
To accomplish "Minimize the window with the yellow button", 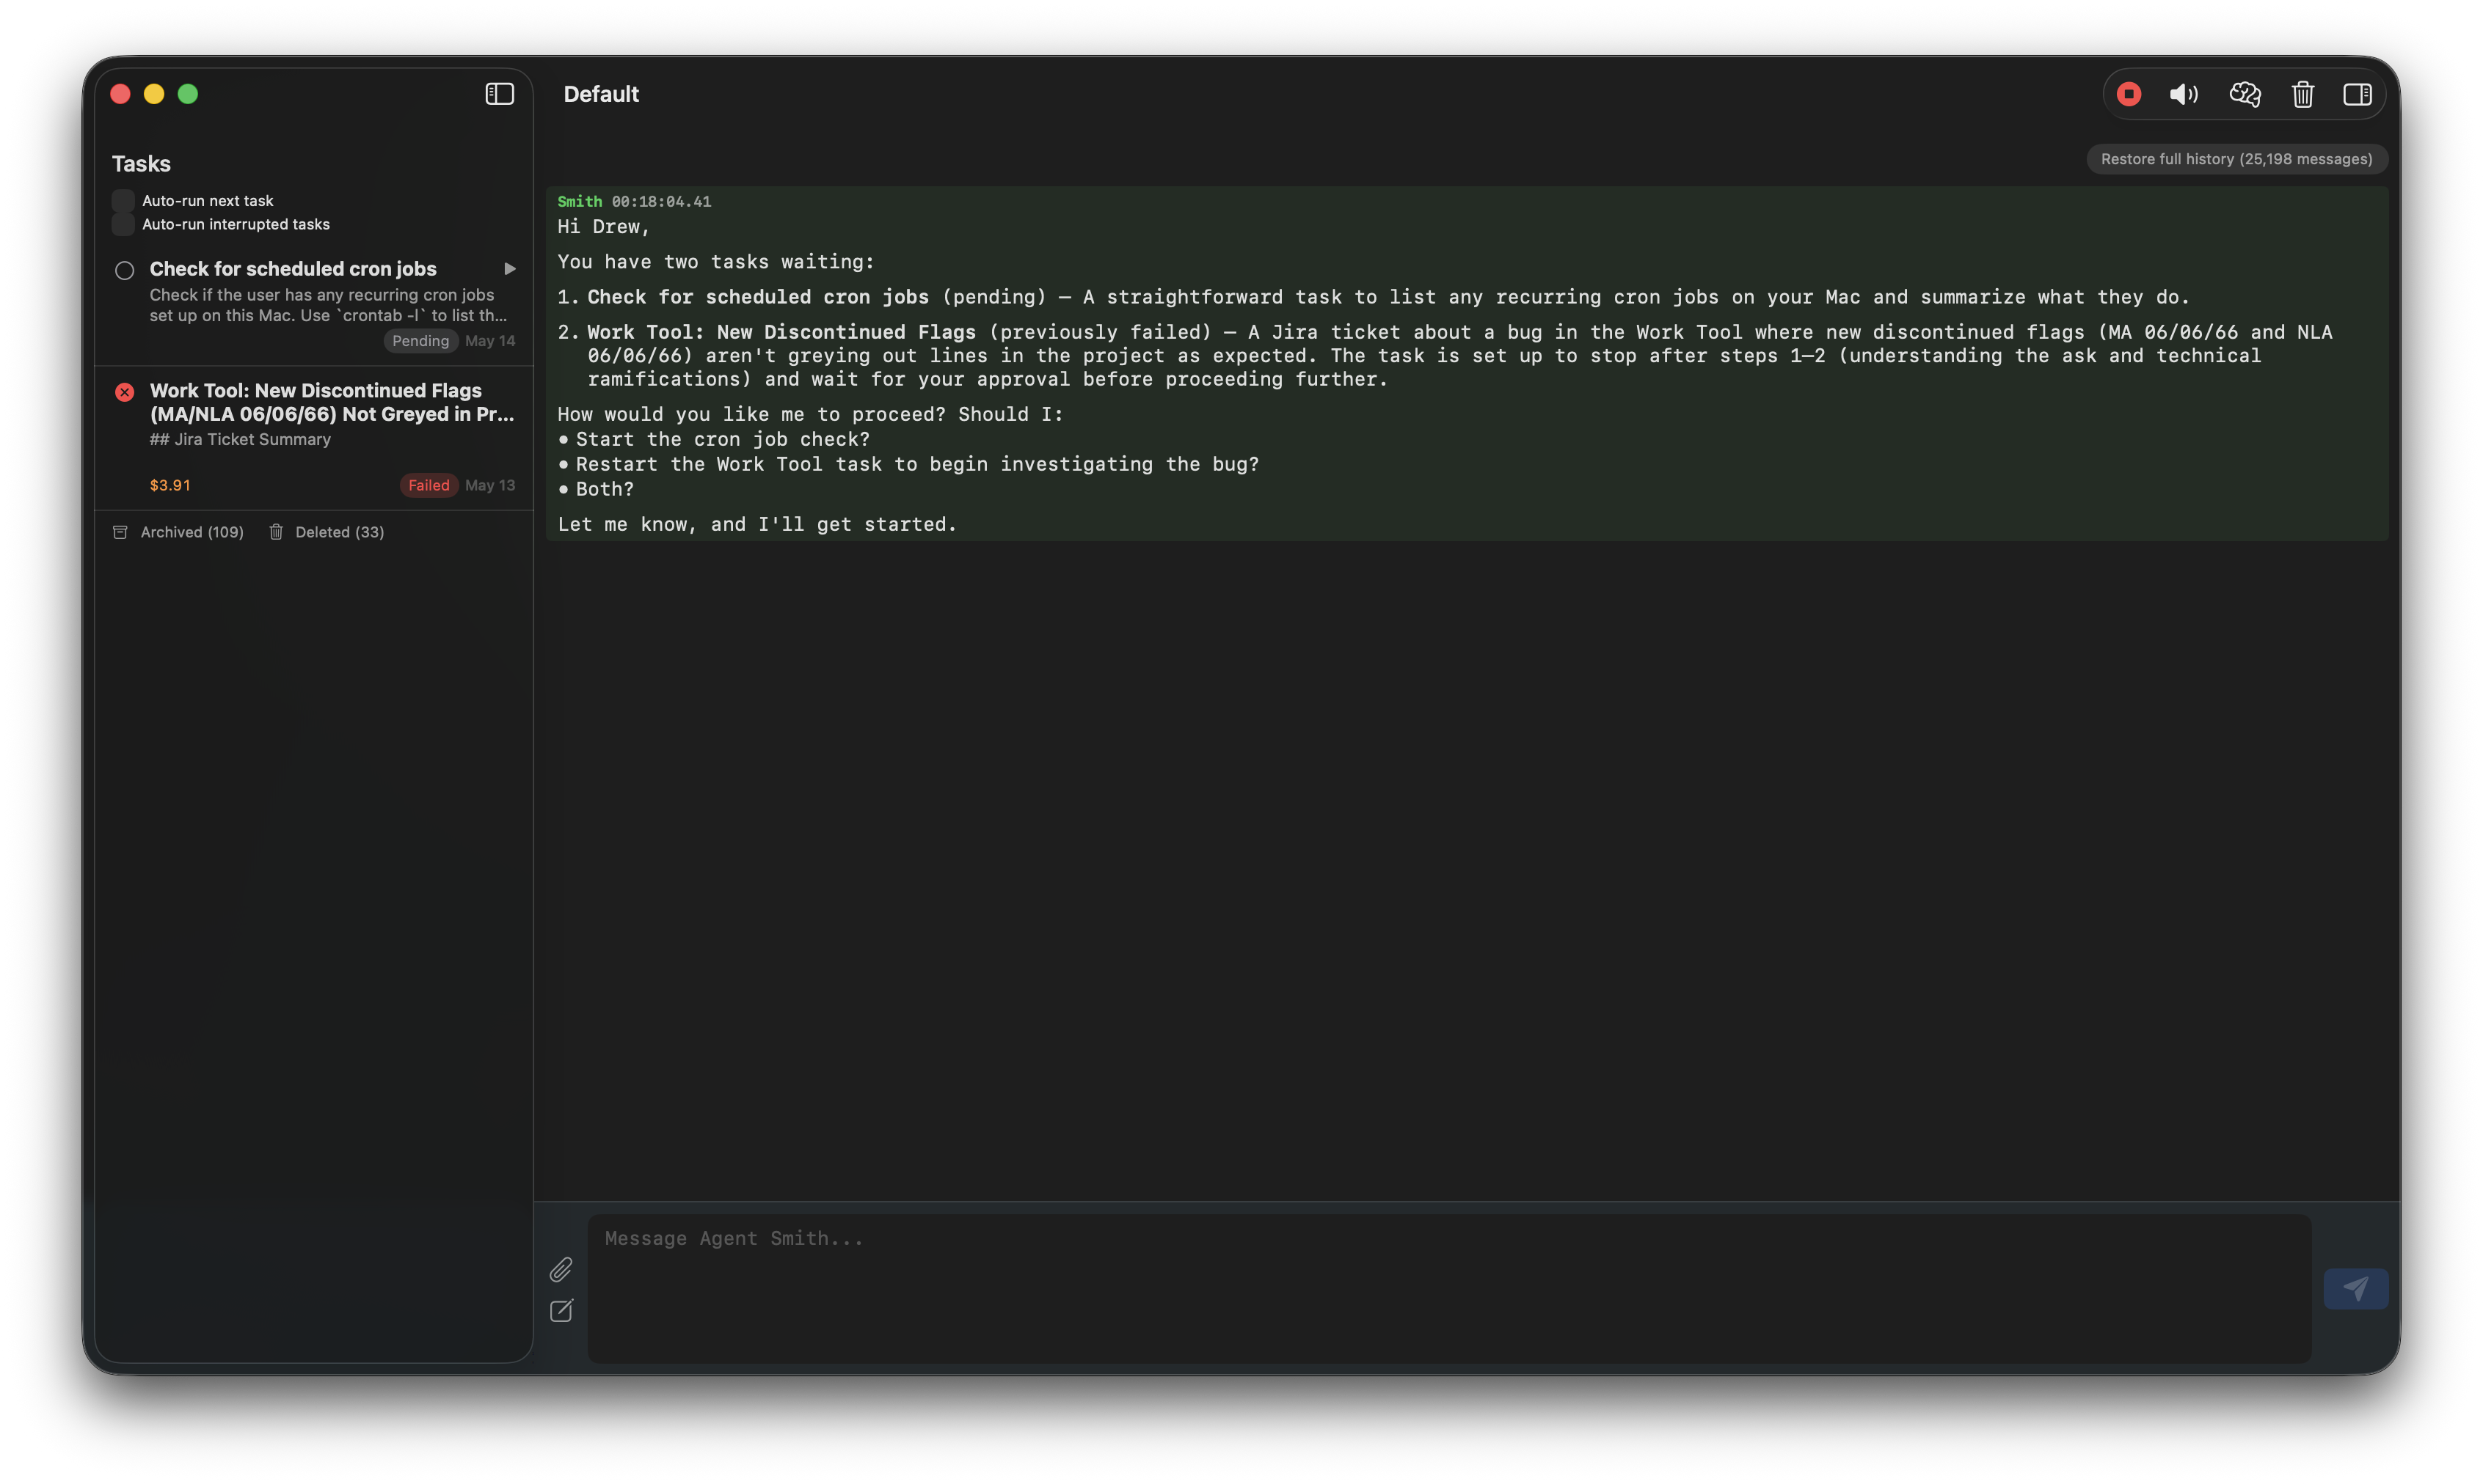I will point(154,94).
